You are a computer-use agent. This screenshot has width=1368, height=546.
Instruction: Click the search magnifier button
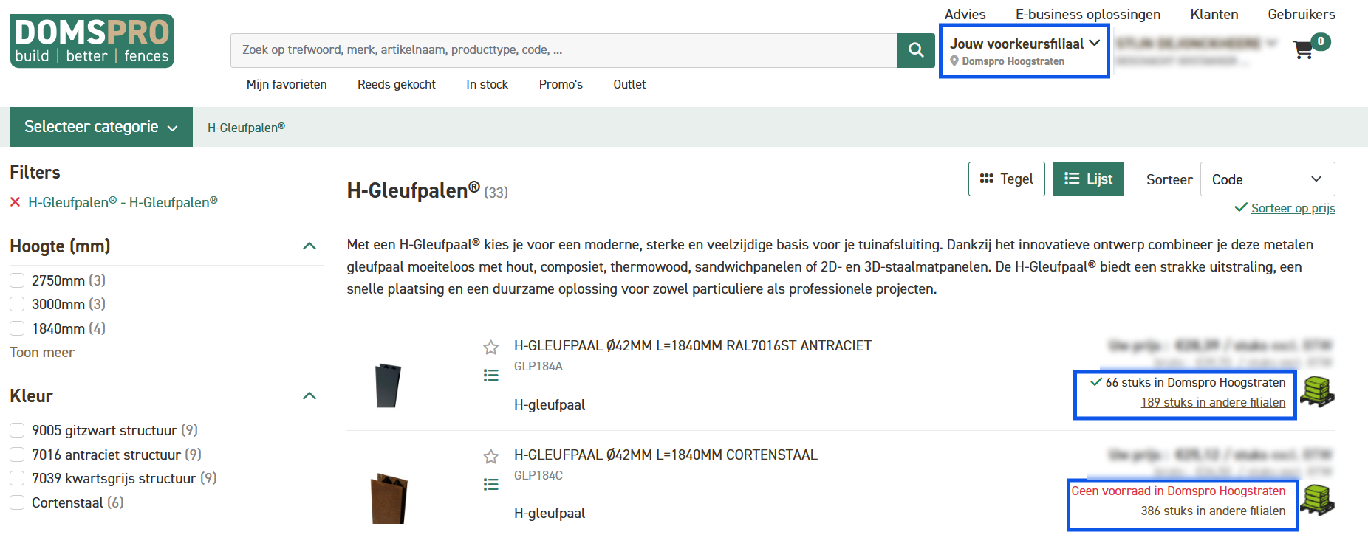pyautogui.click(x=916, y=50)
